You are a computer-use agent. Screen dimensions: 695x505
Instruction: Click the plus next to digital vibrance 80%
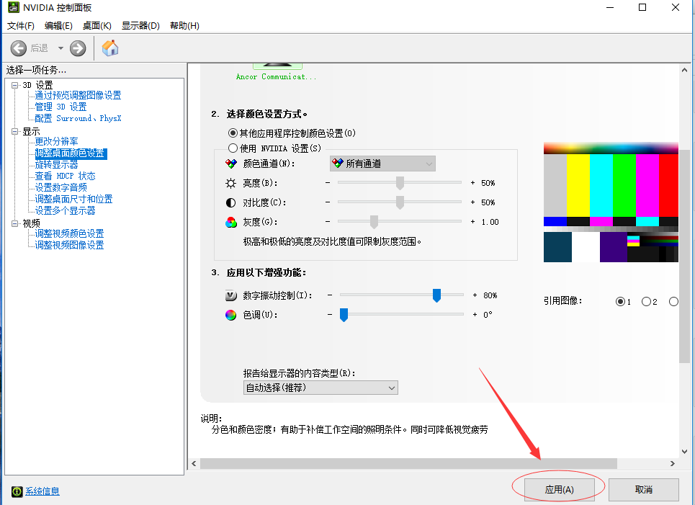(x=475, y=295)
